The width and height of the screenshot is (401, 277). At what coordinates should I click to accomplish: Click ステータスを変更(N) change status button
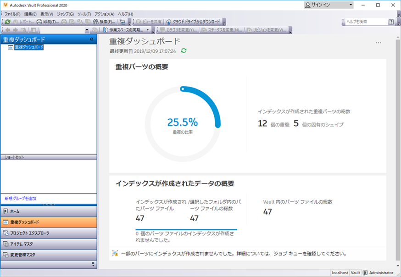[222, 30]
